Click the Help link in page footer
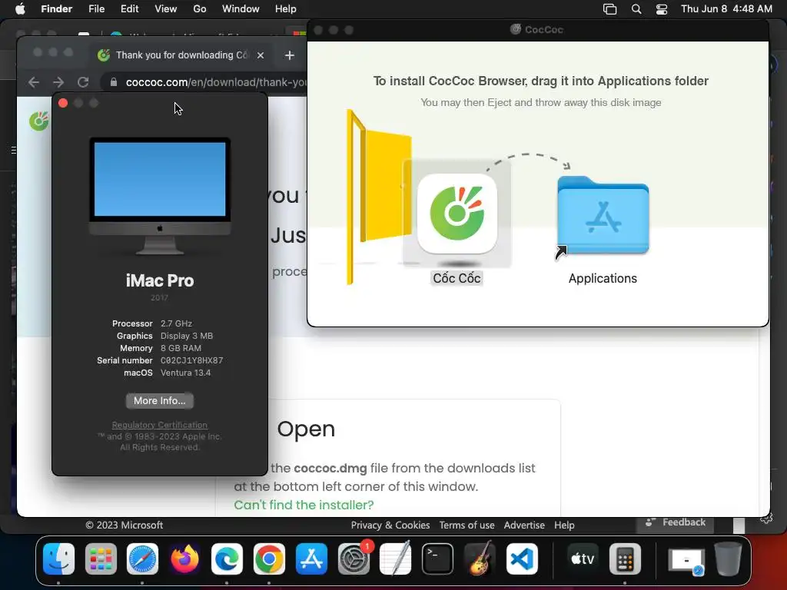Screen dimensions: 787x590 click(x=564, y=525)
